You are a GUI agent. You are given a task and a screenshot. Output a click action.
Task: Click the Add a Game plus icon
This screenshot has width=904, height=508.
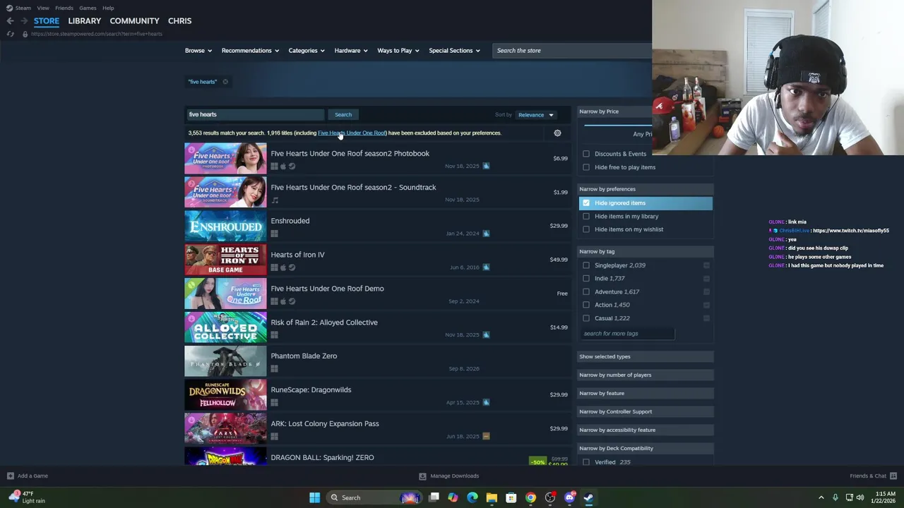[x=10, y=476]
